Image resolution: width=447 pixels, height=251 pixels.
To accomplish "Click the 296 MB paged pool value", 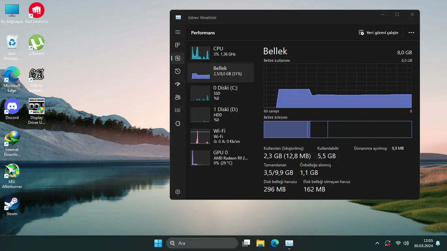I will 275,189.
